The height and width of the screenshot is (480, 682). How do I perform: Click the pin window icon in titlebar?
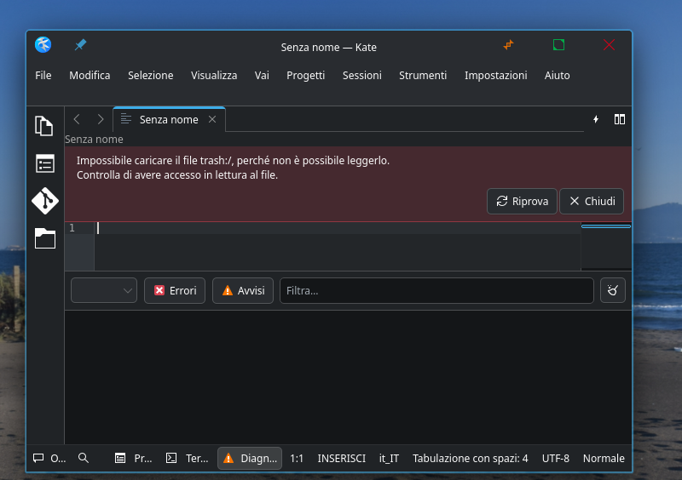pyautogui.click(x=81, y=45)
